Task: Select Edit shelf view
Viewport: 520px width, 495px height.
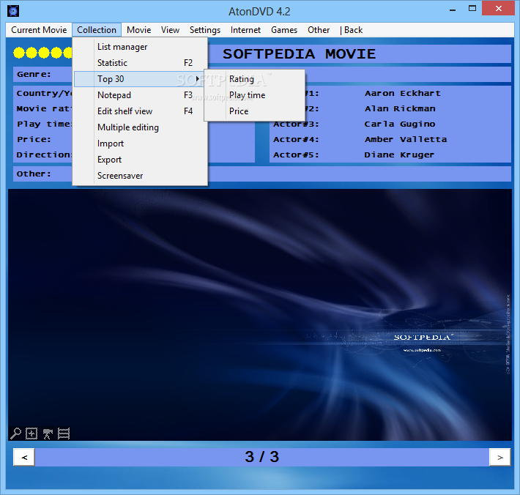Action: point(141,111)
